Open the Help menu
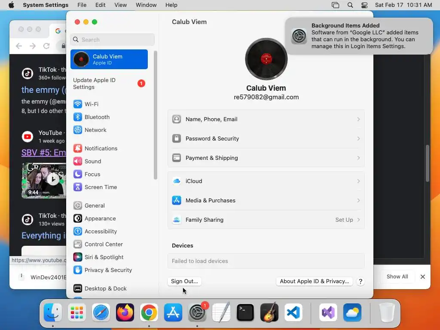Viewport: 440px width, 330px height. point(171,5)
